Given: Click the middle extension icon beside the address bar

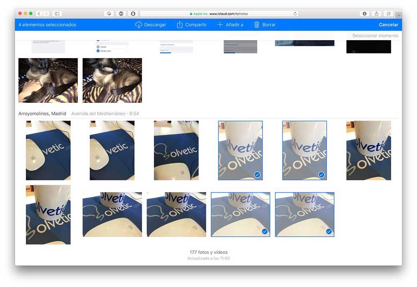Looking at the screenshot, I should (x=121, y=13).
